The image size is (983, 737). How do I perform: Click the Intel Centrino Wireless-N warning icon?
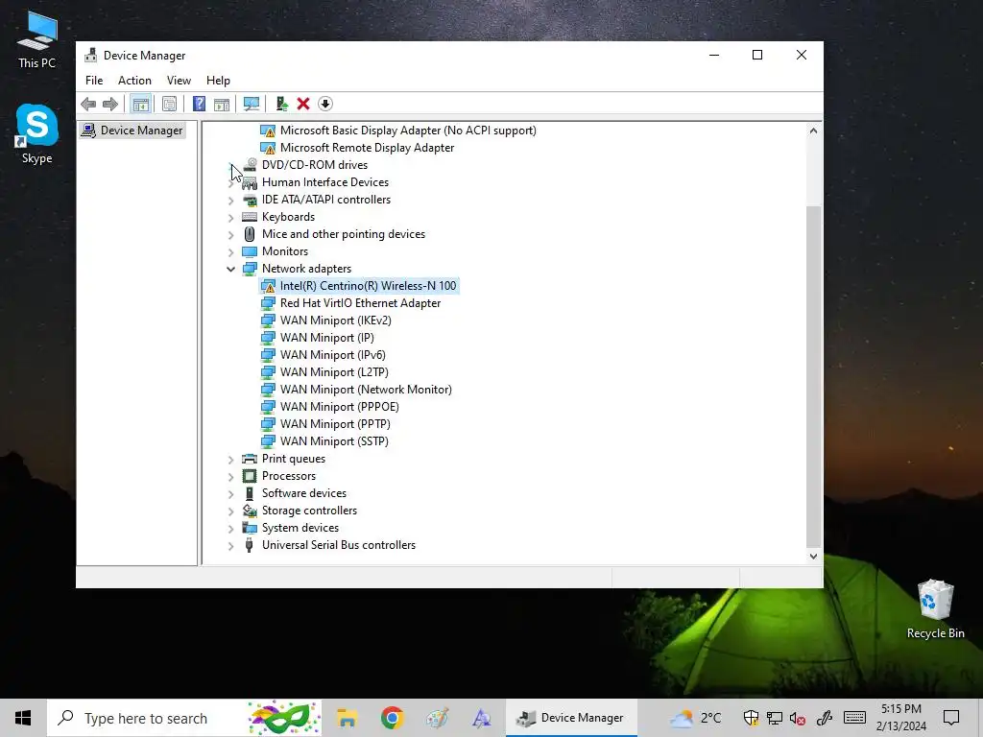(x=268, y=286)
